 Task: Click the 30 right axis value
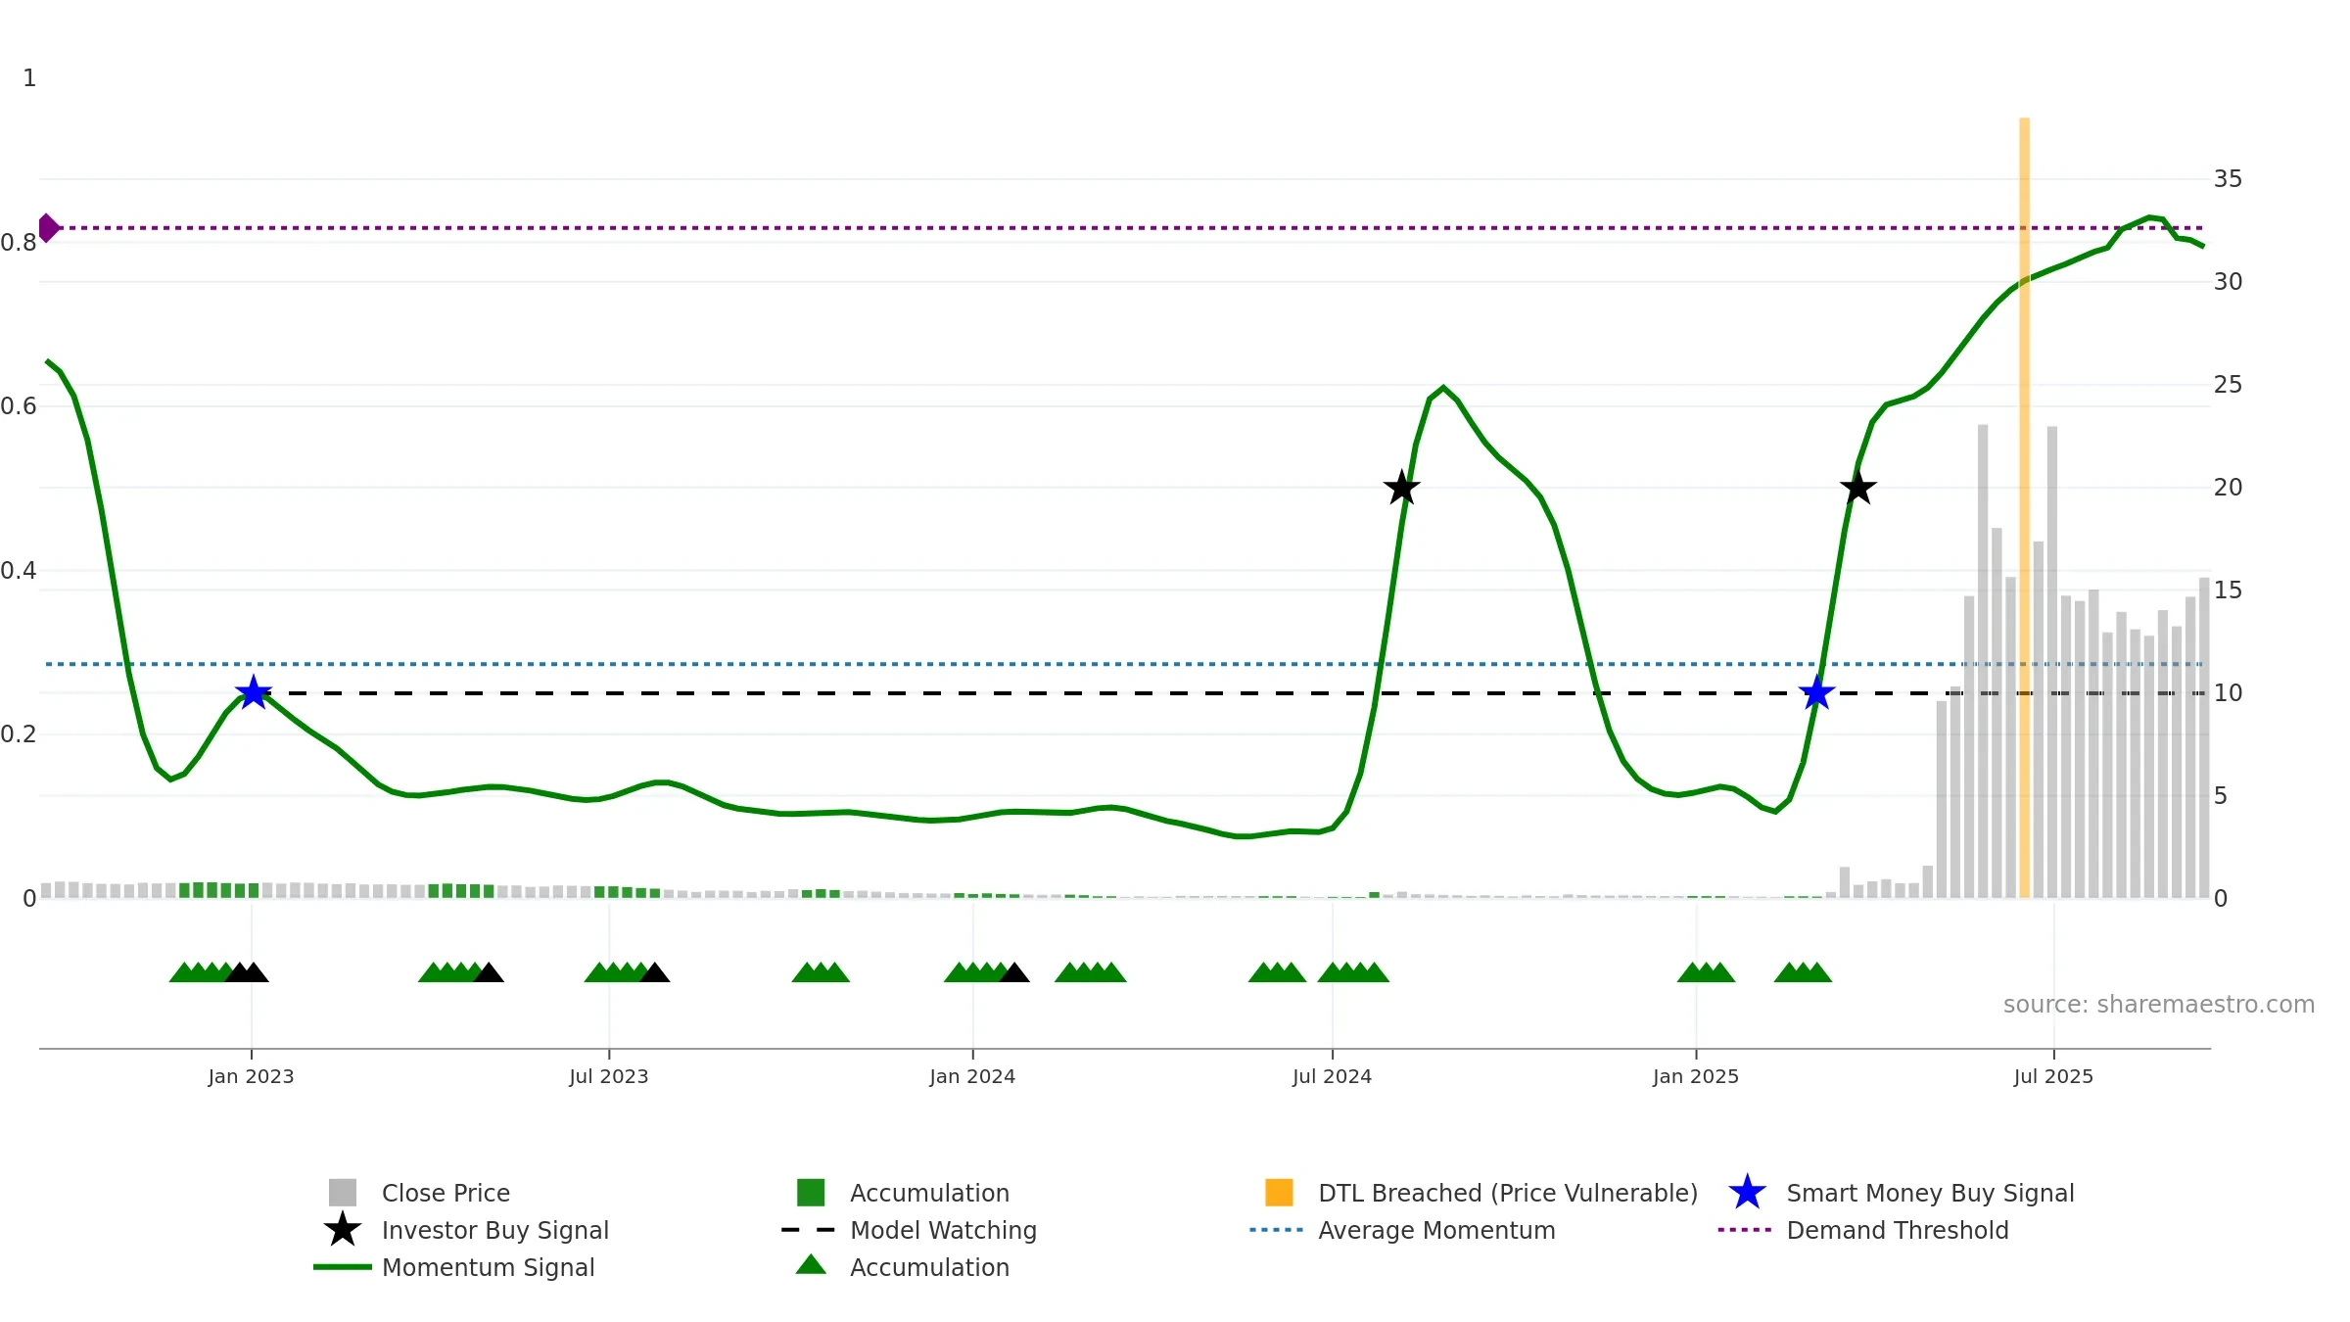click(x=2228, y=282)
